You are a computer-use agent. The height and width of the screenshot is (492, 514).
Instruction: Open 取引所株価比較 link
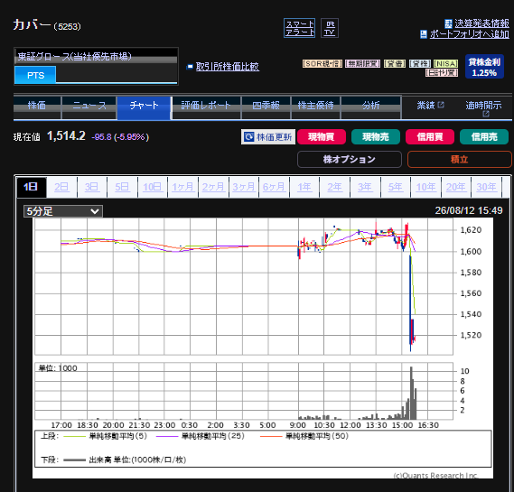click(227, 67)
